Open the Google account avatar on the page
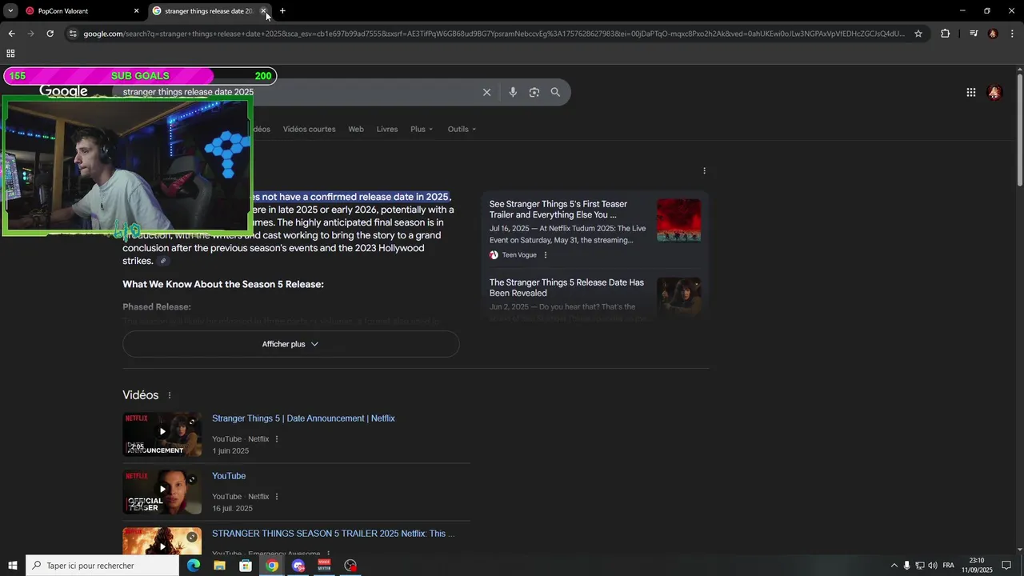 994,92
